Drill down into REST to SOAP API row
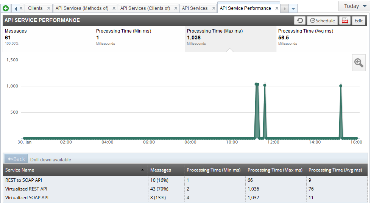Screen dimensions: 371x203 click(x=185, y=180)
